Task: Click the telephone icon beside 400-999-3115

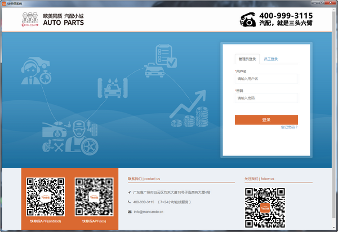Action: click(x=248, y=19)
